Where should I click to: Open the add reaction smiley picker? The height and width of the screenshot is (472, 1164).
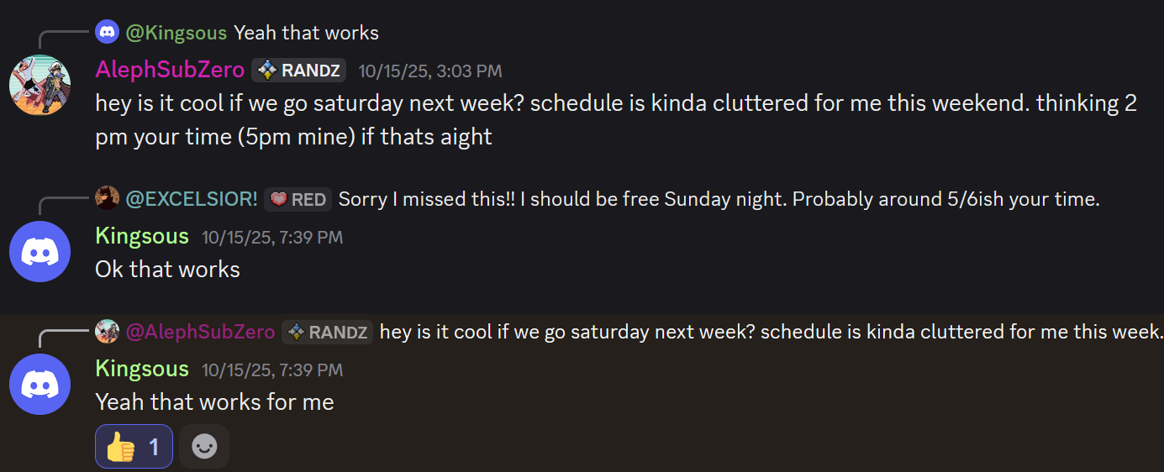point(204,446)
